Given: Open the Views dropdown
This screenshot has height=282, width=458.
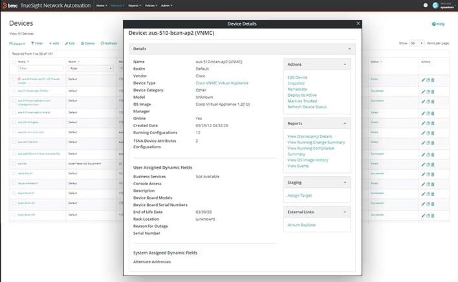Looking at the screenshot, I should tap(17, 44).
